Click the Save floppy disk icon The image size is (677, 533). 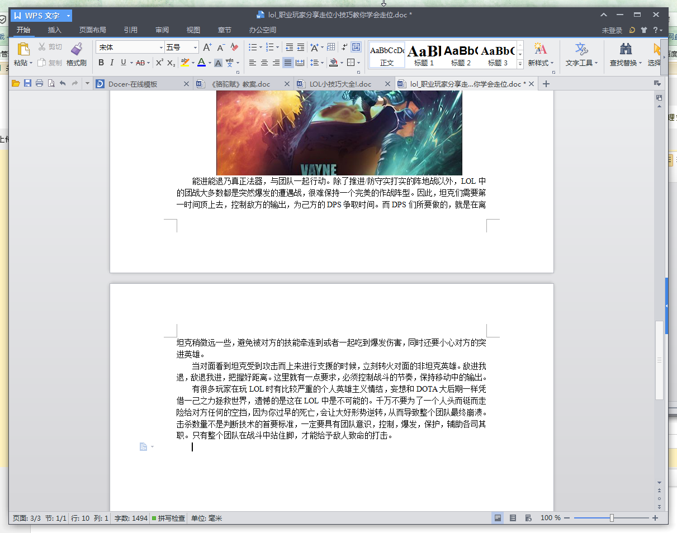(x=27, y=84)
